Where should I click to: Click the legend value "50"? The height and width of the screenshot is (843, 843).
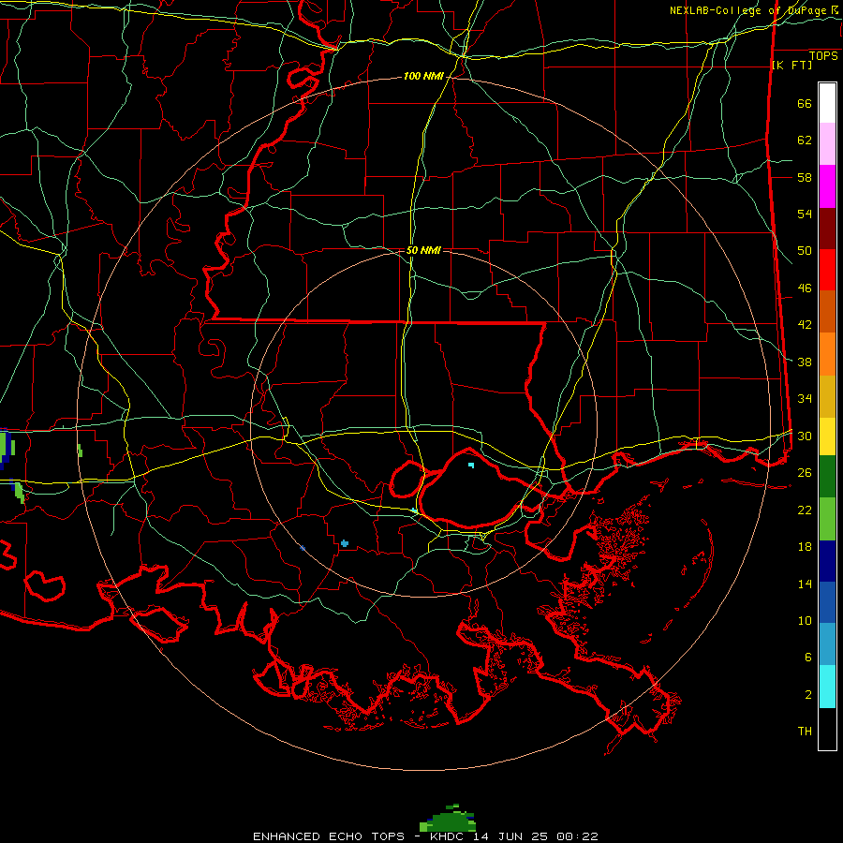click(x=805, y=251)
